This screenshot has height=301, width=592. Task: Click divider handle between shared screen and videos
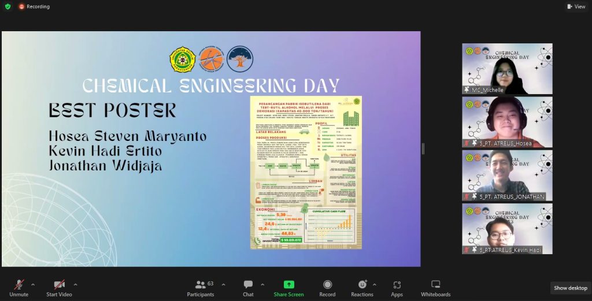[x=423, y=149]
